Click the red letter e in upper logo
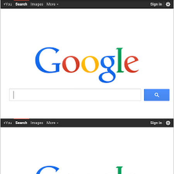Screen dimensions: 174x174 (x=131, y=64)
